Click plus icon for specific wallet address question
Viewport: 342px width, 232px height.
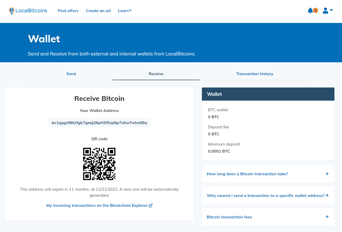click(327, 195)
